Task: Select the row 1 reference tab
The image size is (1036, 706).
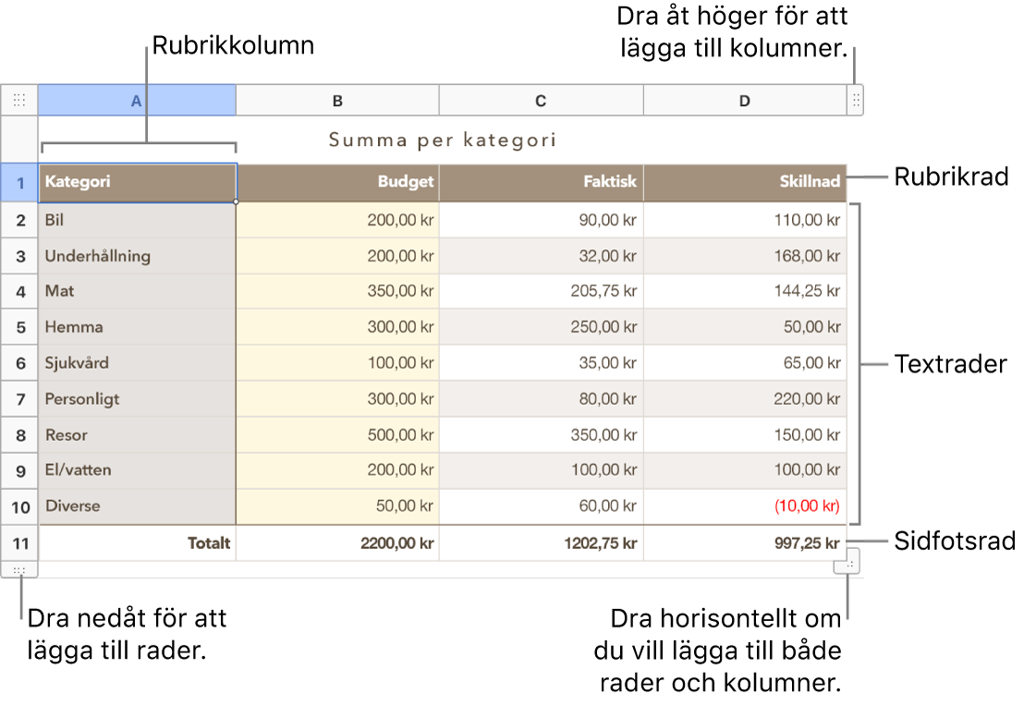Action: (19, 182)
